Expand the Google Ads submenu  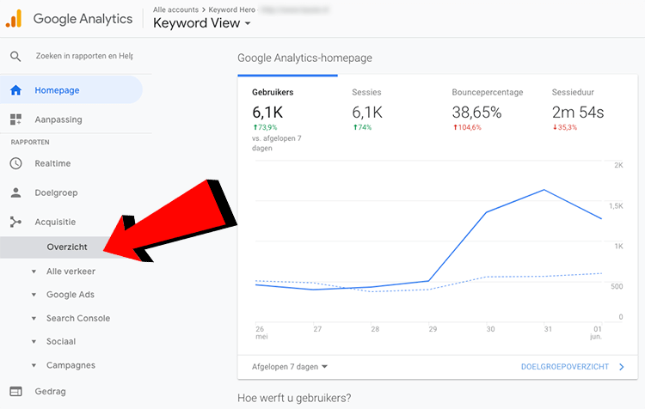tap(34, 295)
